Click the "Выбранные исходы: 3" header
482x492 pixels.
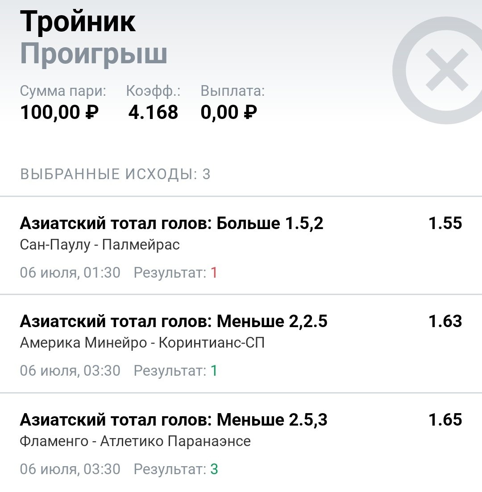pyautogui.click(x=115, y=174)
